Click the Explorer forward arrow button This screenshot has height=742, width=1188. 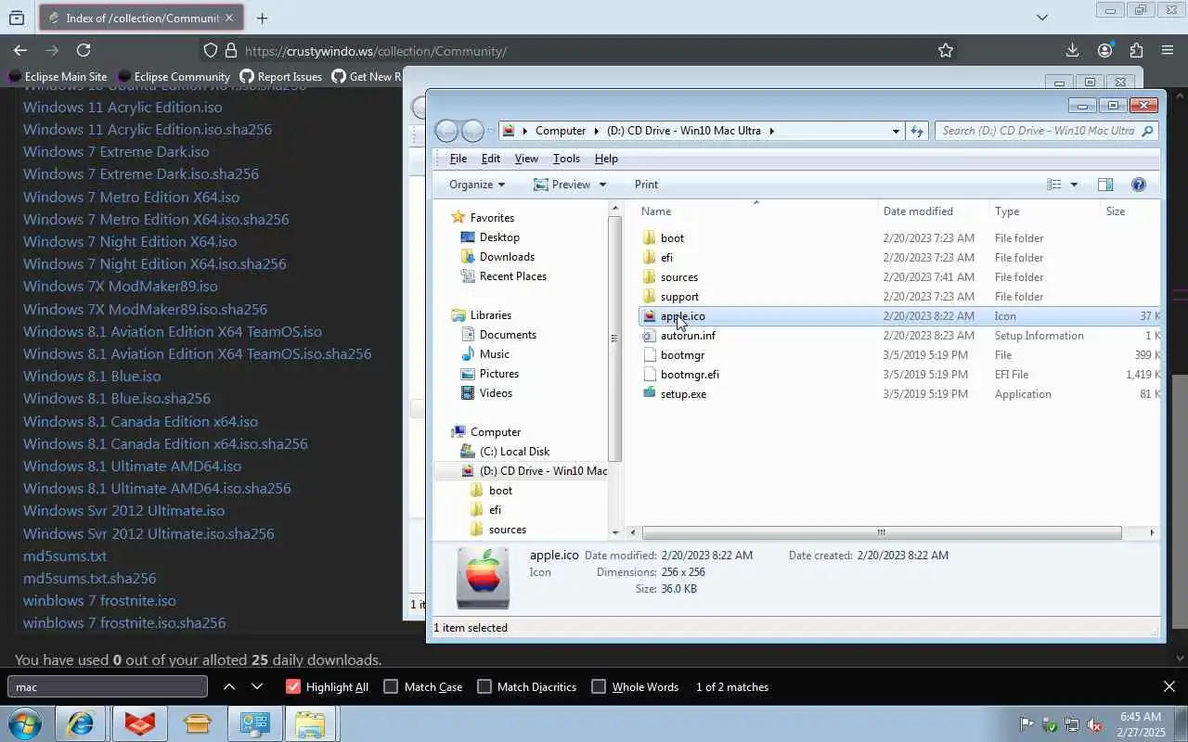tap(472, 131)
